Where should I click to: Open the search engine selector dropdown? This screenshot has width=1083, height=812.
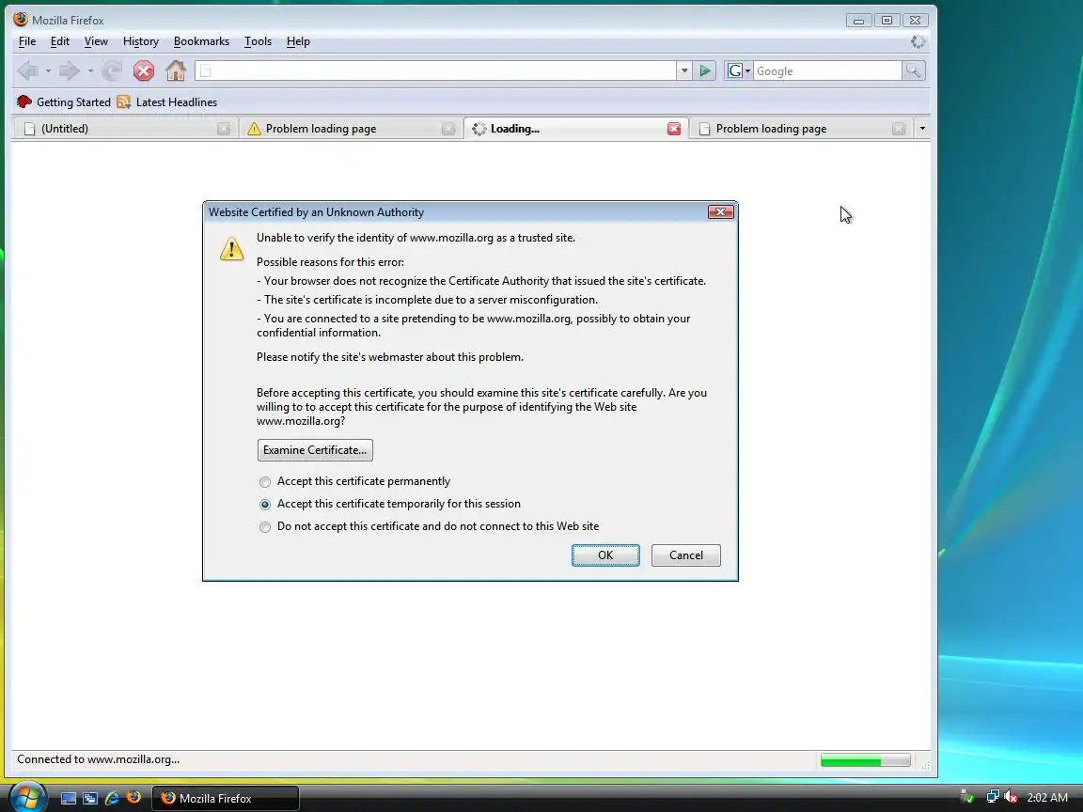(x=738, y=70)
